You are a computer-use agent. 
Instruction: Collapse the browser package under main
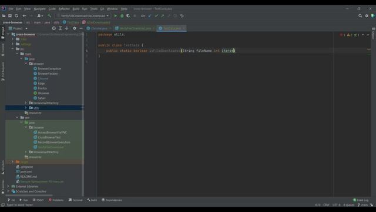point(26,64)
